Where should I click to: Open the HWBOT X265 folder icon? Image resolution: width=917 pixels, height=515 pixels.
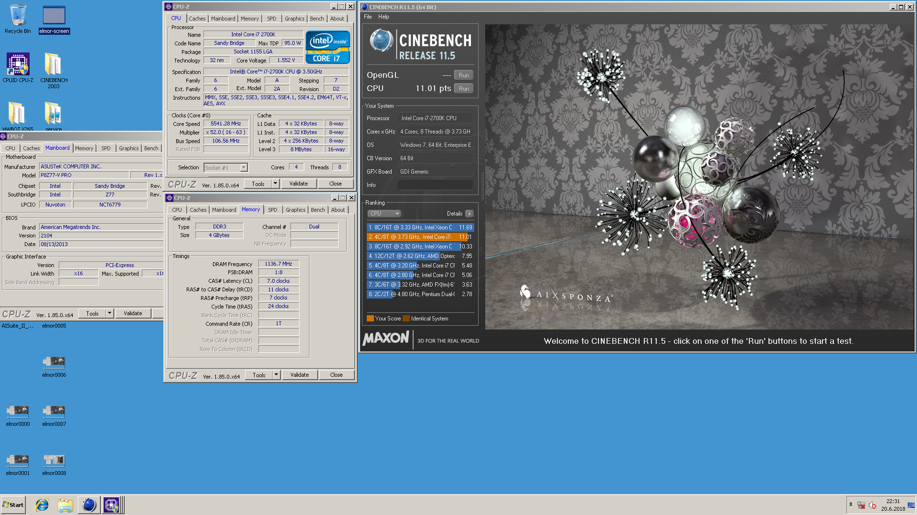tap(18, 116)
